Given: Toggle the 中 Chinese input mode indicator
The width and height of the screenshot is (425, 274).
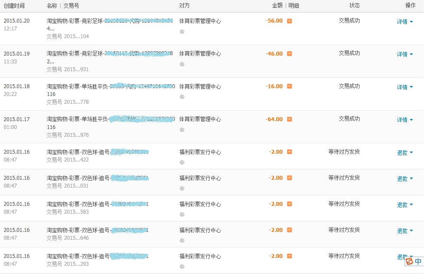Looking at the screenshot, I should (x=418, y=261).
